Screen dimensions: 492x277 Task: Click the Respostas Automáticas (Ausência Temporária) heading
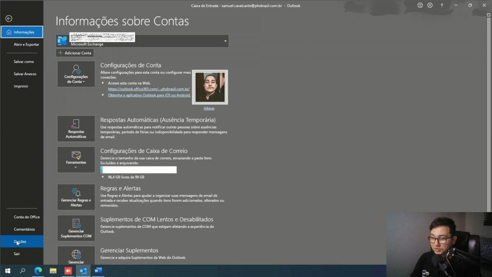click(x=158, y=120)
